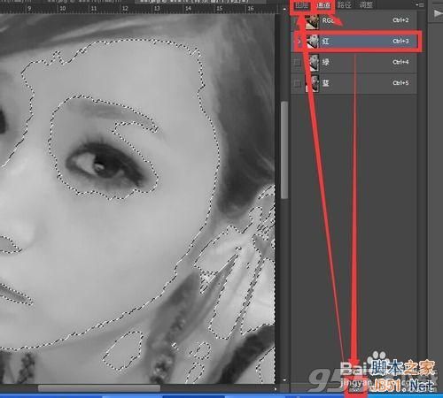Switch to the Channels (通道) tab

323,5
